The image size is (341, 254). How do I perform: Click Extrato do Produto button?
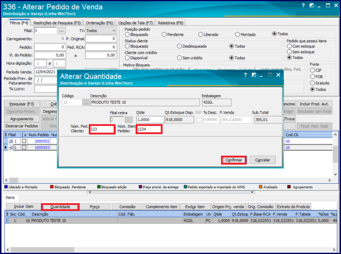pos(293,207)
